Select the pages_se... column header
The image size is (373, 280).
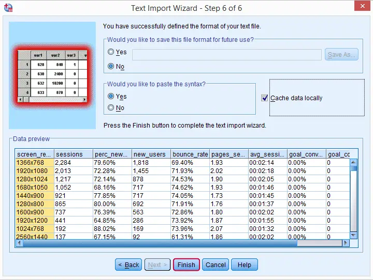[x=229, y=154]
